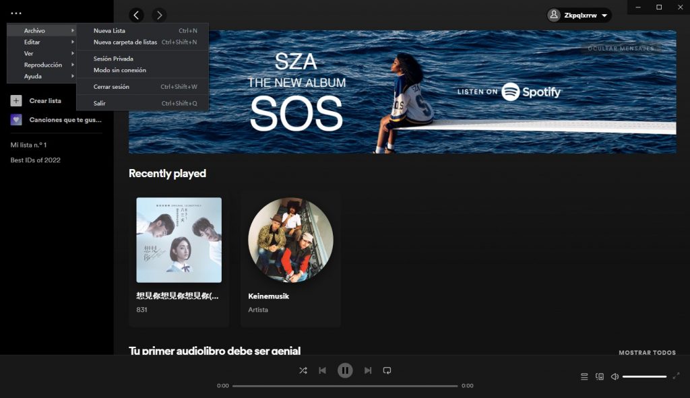Click the volume slider
Image resolution: width=690 pixels, height=398 pixels.
coord(646,376)
